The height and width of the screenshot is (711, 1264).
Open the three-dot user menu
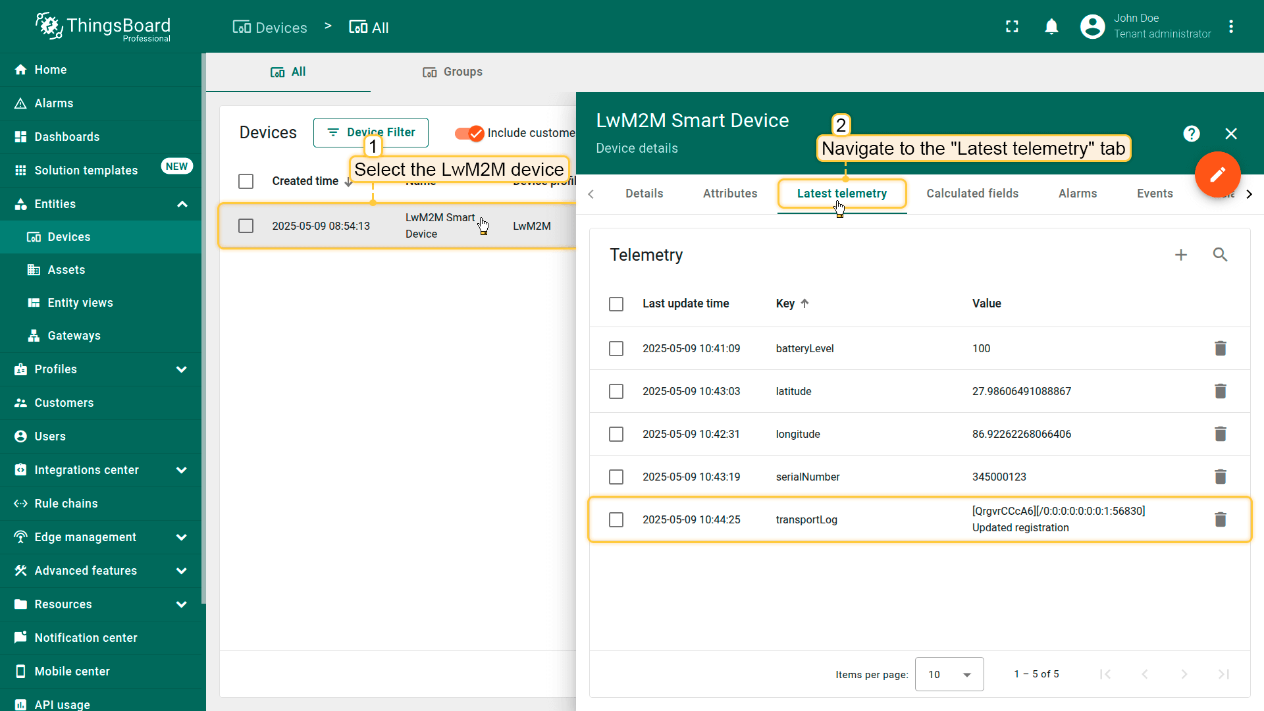pos(1231,27)
